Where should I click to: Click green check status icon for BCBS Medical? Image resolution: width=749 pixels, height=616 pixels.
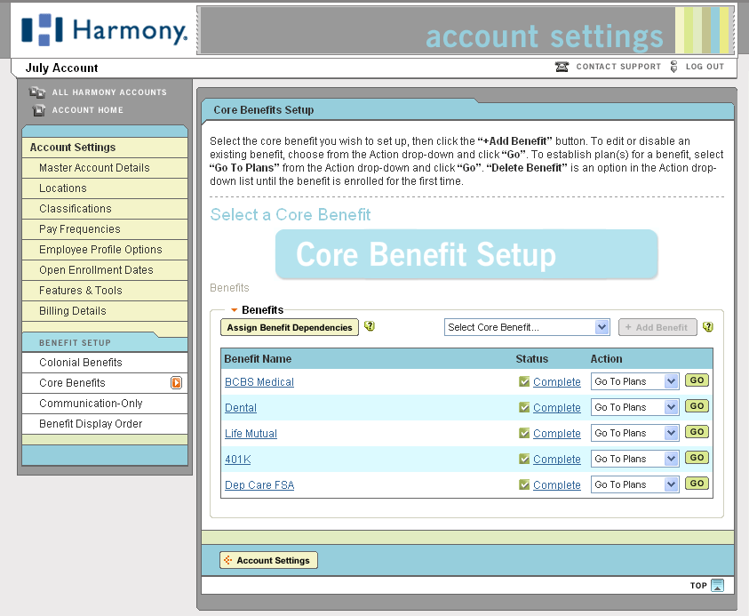click(x=524, y=382)
